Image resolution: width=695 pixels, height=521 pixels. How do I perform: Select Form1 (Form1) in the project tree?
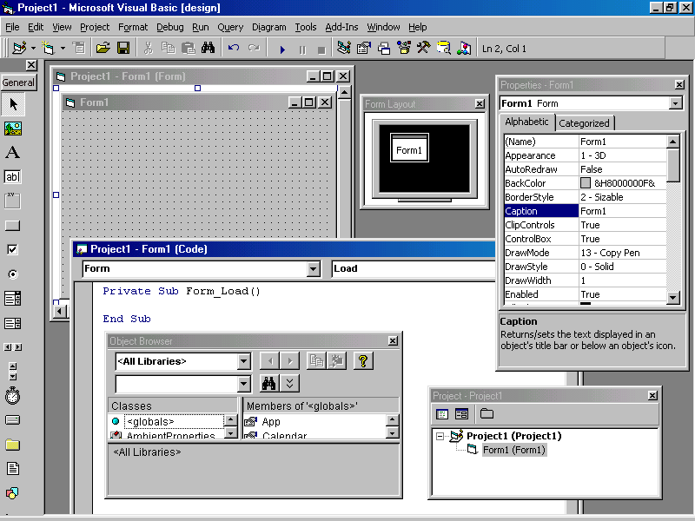pos(514,450)
